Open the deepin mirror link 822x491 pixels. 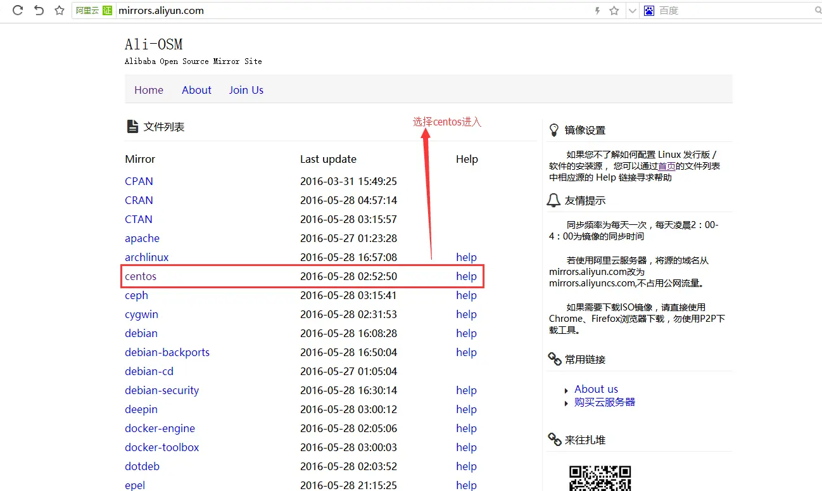(x=141, y=409)
